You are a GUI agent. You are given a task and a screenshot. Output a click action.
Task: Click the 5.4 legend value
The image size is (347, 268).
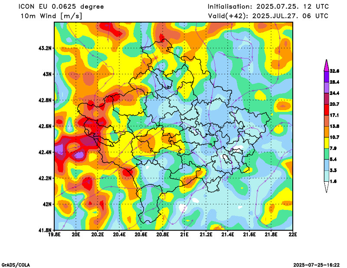[x=333, y=159]
